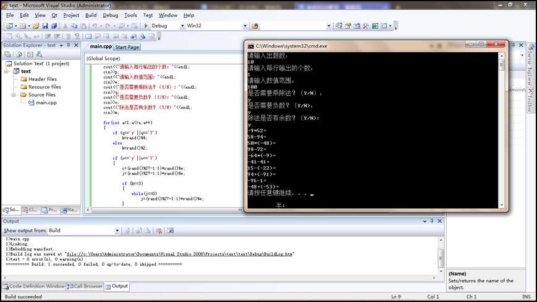The image size is (537, 302).
Task: Open the Global Scope dropdown in editor
Action: pyautogui.click(x=163, y=59)
